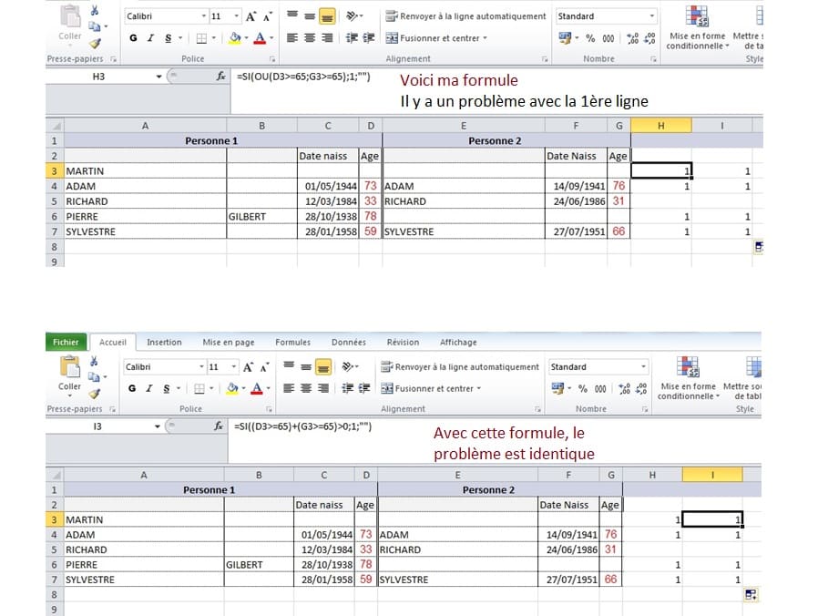
Task: Open the Calibri font dropdown in the lower ribbon
Action: tap(200, 367)
